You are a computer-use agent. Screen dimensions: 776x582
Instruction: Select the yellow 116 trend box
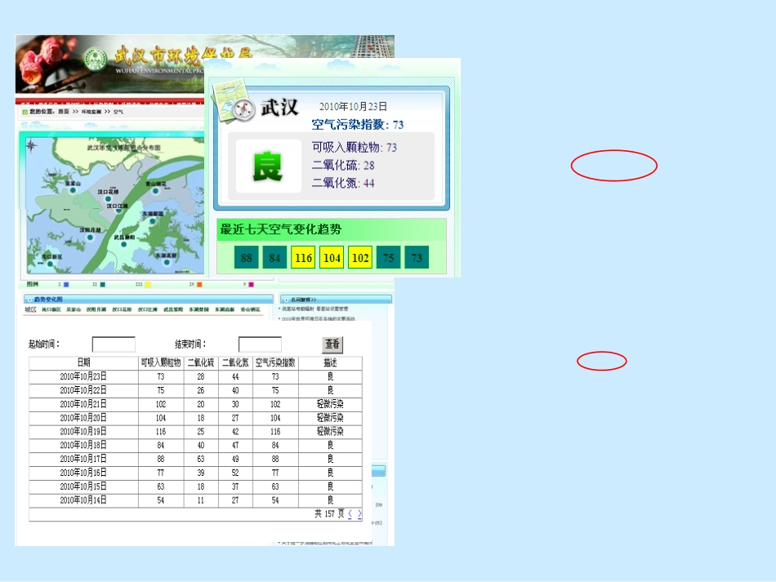tap(303, 258)
